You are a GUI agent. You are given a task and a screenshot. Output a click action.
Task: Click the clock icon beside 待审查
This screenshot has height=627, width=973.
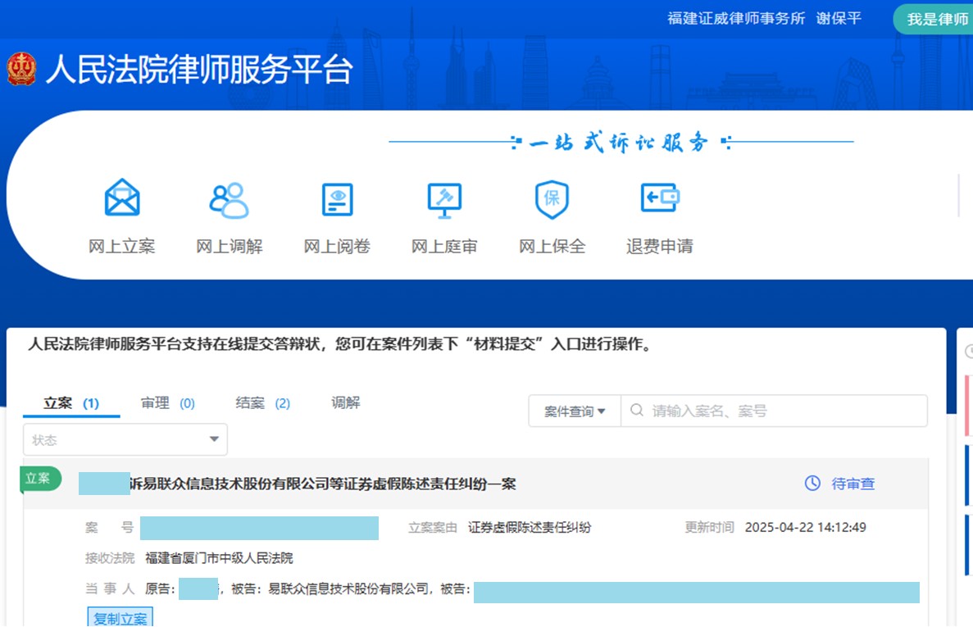point(812,483)
